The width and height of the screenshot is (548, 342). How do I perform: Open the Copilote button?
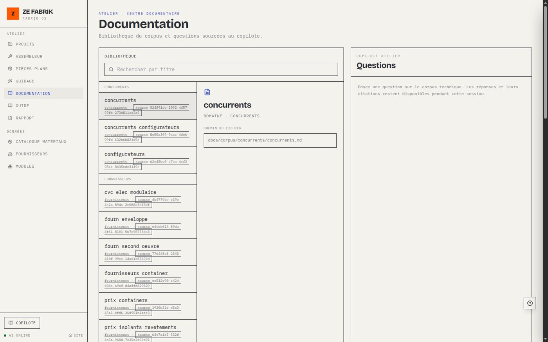[x=22, y=323]
